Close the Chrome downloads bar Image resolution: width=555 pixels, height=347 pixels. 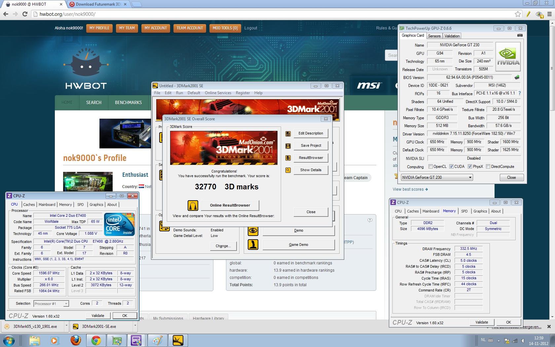pyautogui.click(x=549, y=327)
